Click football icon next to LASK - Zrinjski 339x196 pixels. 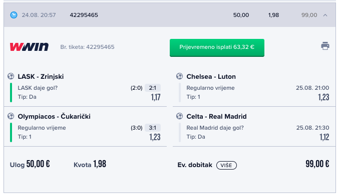pos(11,76)
